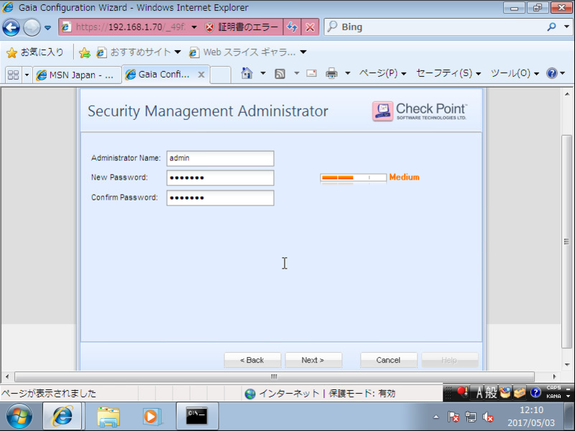Click the horizontal scrollbar thumb

[274, 376]
